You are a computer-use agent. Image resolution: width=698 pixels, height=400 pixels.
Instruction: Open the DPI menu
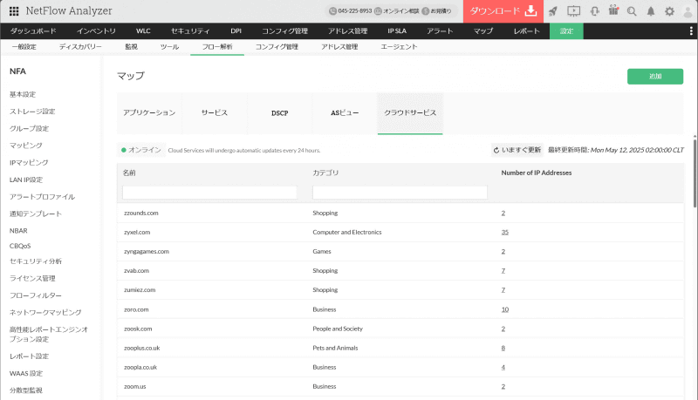point(236,31)
